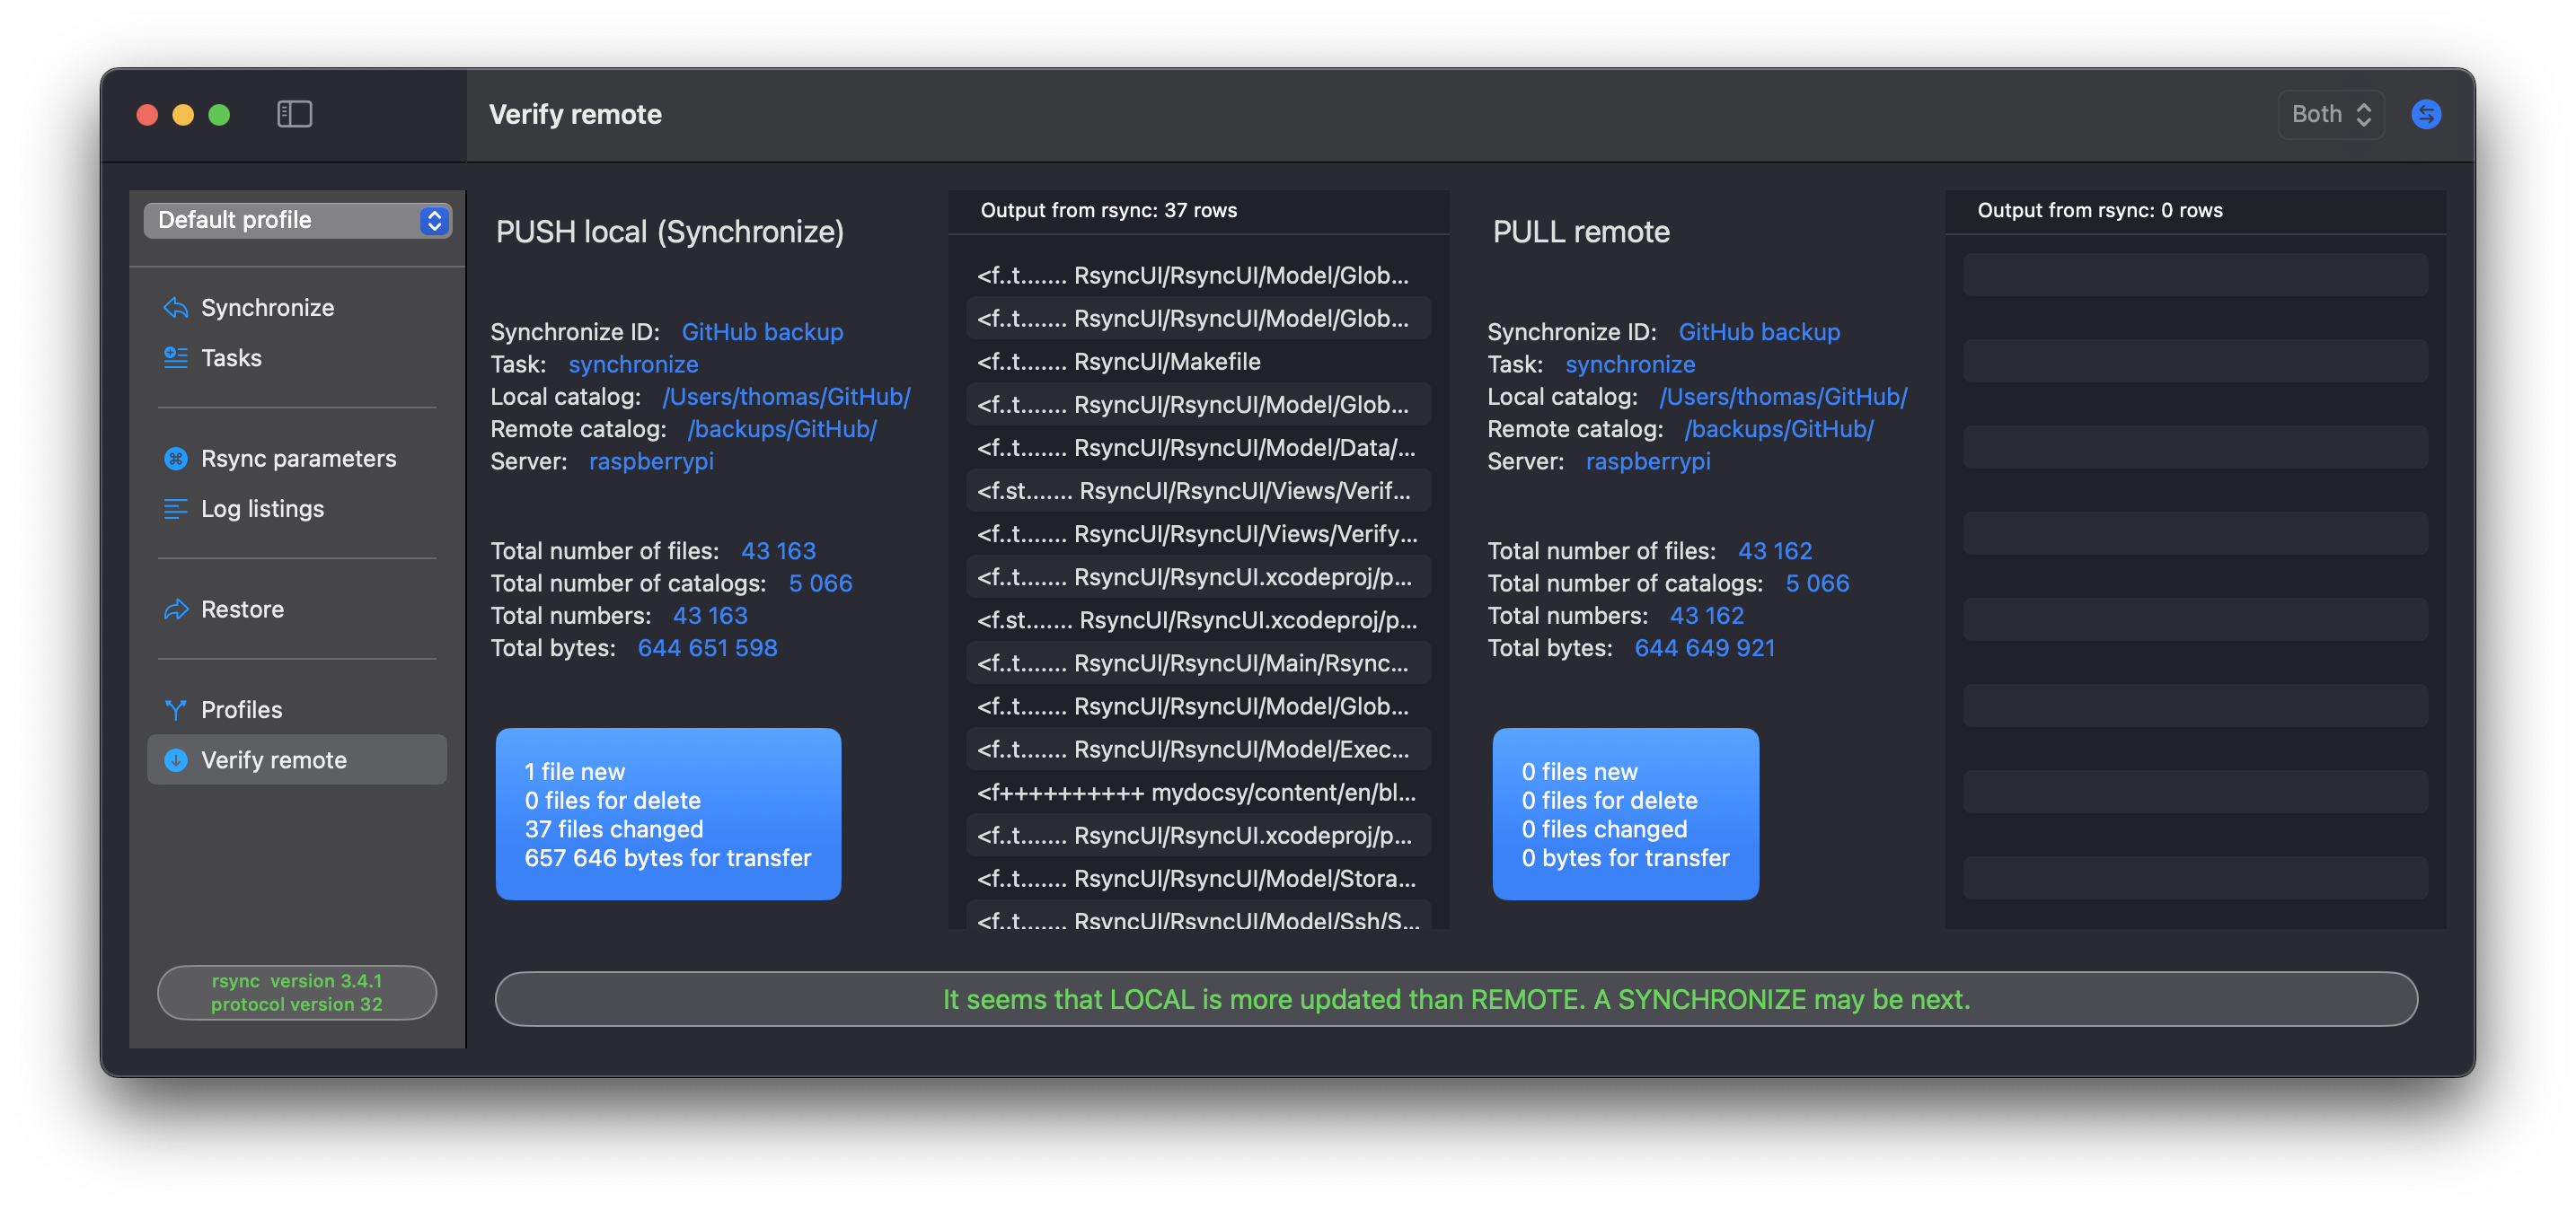
Task: Click the Profiles branch icon
Action: [x=176, y=708]
